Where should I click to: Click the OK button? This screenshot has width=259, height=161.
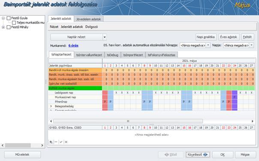pos(223,155)
